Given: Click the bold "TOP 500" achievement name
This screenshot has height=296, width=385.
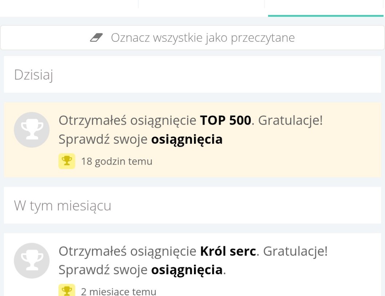Looking at the screenshot, I should pos(226,121).
